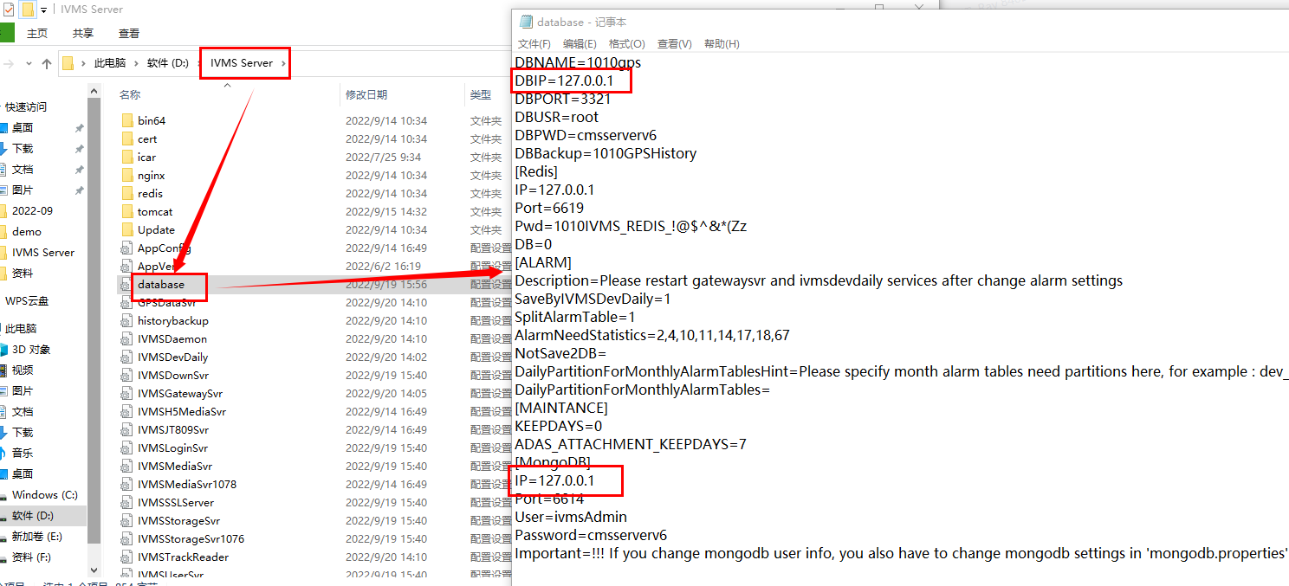Open the 查看(V) menu in Notepad
Image resolution: width=1289 pixels, height=586 pixels.
click(x=675, y=44)
